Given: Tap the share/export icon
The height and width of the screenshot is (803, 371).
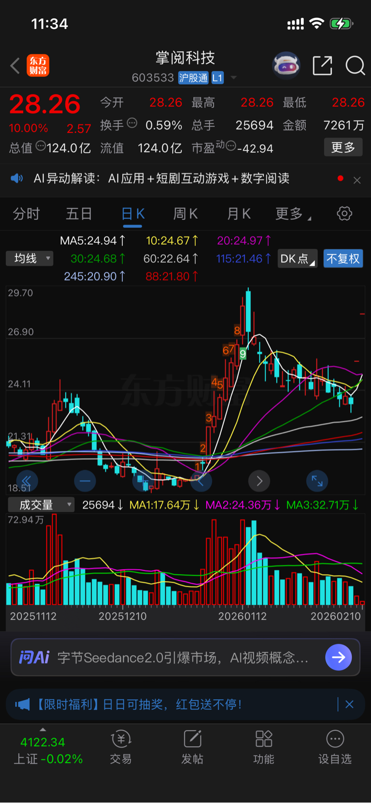Looking at the screenshot, I should pos(322,65).
